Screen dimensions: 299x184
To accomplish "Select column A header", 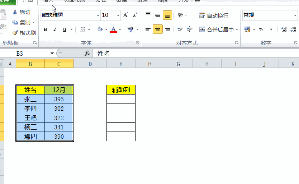I will coord(10,64).
